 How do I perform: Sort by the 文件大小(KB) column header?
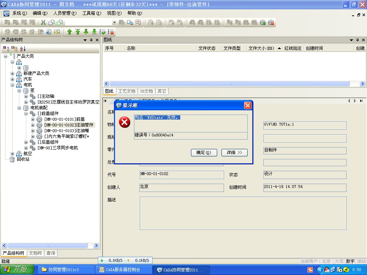tap(264, 48)
